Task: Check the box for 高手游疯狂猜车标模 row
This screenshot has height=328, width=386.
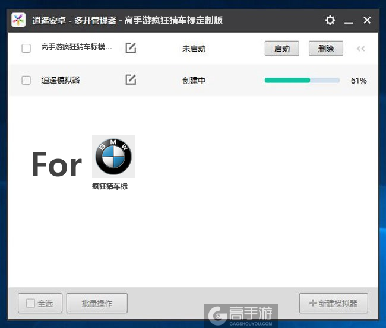Action: (26, 48)
